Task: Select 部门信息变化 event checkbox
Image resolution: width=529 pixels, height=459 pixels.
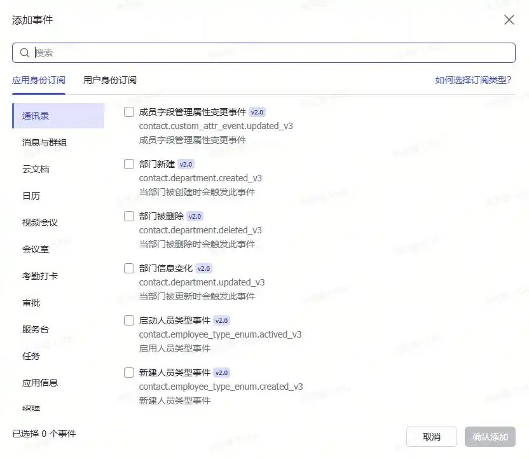Action: coord(129,268)
